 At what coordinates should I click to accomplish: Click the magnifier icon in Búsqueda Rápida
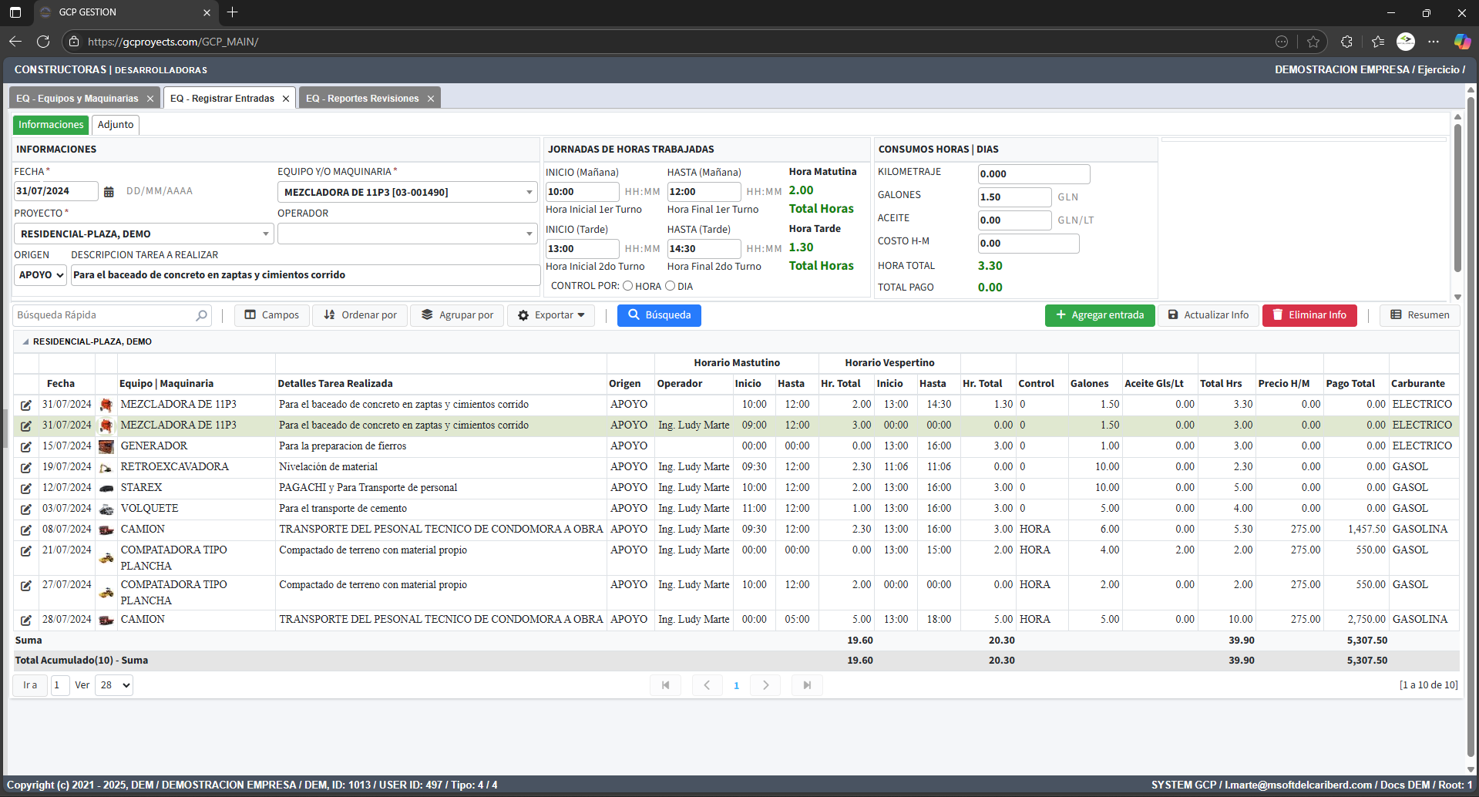[201, 315]
